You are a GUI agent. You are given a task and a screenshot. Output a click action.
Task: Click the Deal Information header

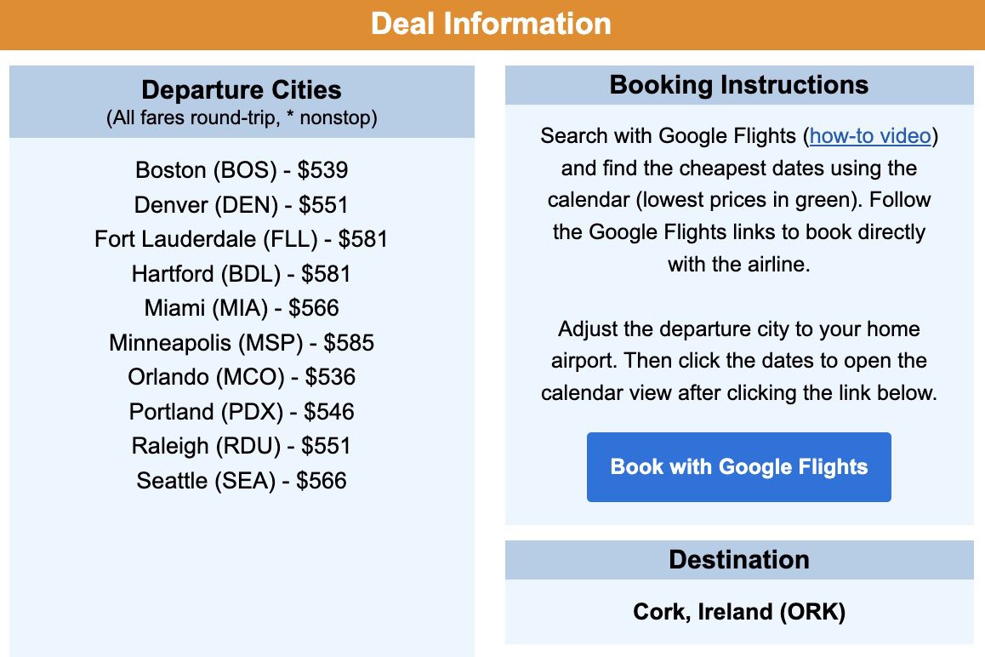(492, 24)
